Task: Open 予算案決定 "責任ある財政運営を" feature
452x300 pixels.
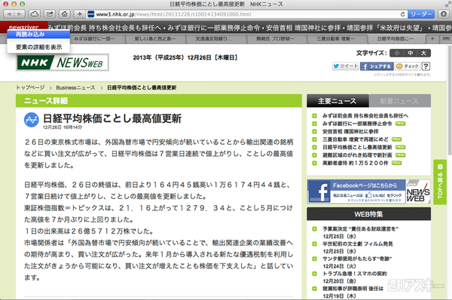Action: [x=360, y=228]
